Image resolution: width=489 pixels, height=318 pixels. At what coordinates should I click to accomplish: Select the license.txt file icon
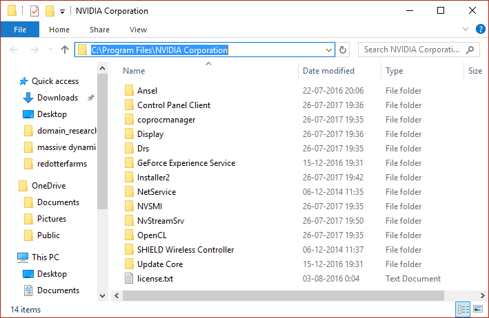128,279
